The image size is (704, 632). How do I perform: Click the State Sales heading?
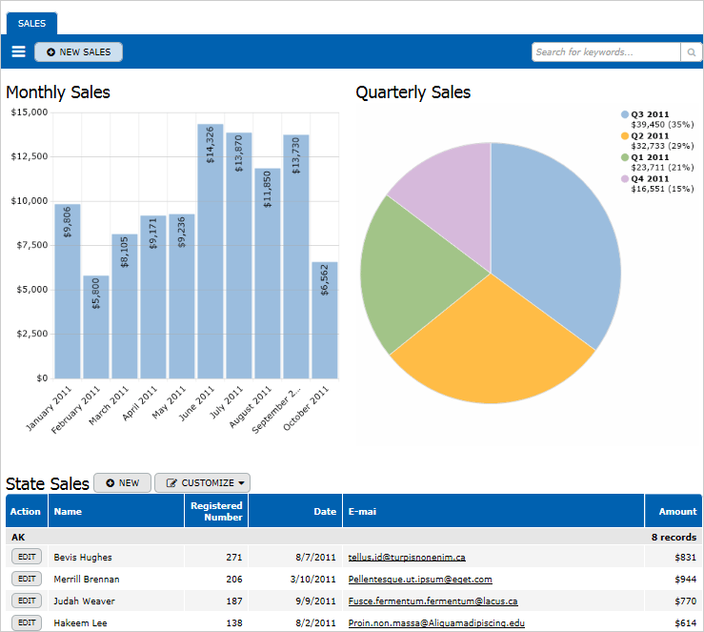tap(48, 483)
